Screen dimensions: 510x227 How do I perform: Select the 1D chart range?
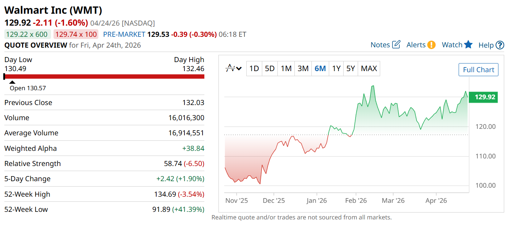pyautogui.click(x=254, y=69)
